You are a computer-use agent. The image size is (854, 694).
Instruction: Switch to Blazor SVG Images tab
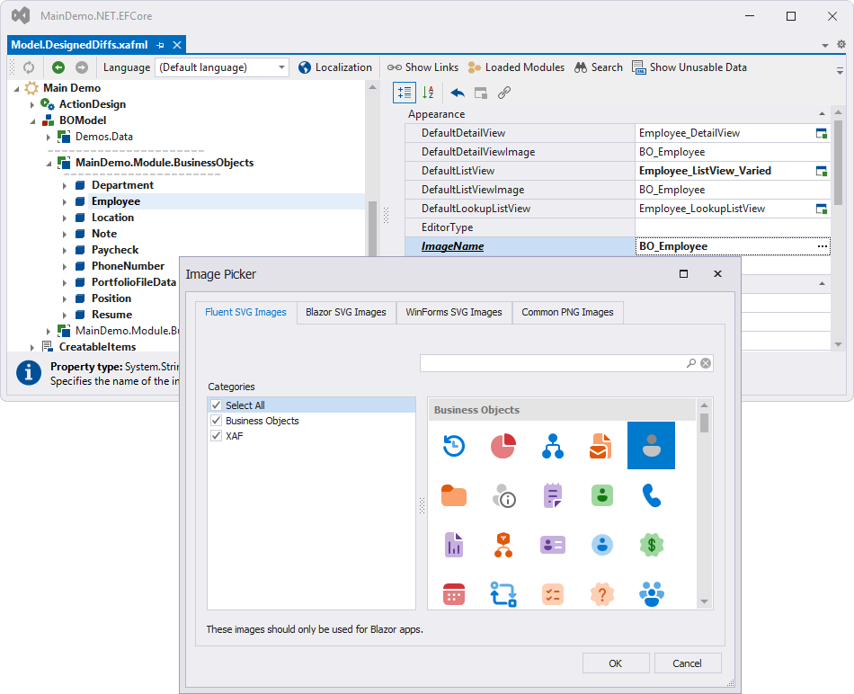coord(345,313)
